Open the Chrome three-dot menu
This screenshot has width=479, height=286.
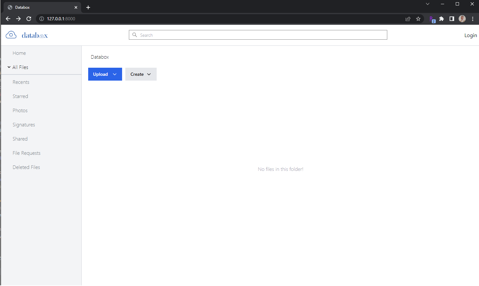pyautogui.click(x=473, y=19)
